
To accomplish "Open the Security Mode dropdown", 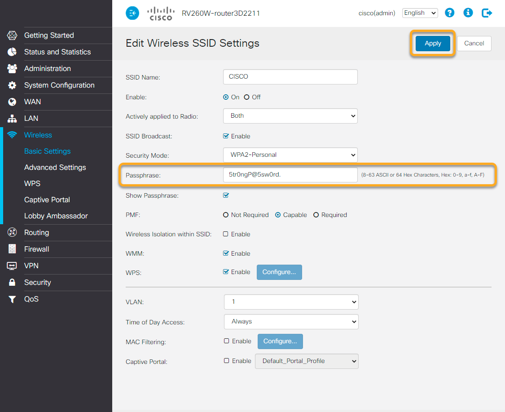I will 290,155.
